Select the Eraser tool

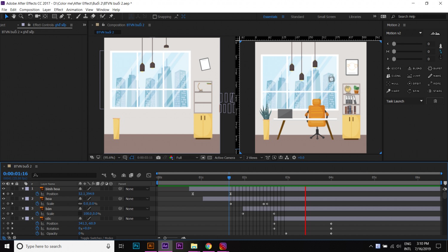pos(93,16)
